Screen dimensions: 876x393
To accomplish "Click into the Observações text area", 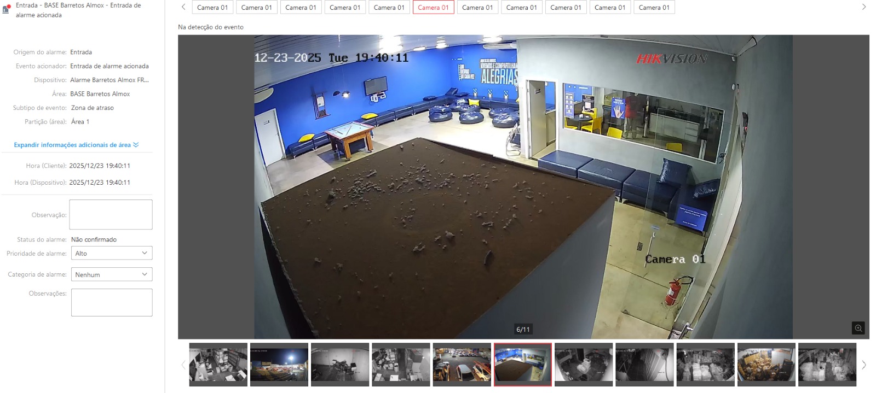I will (x=112, y=302).
